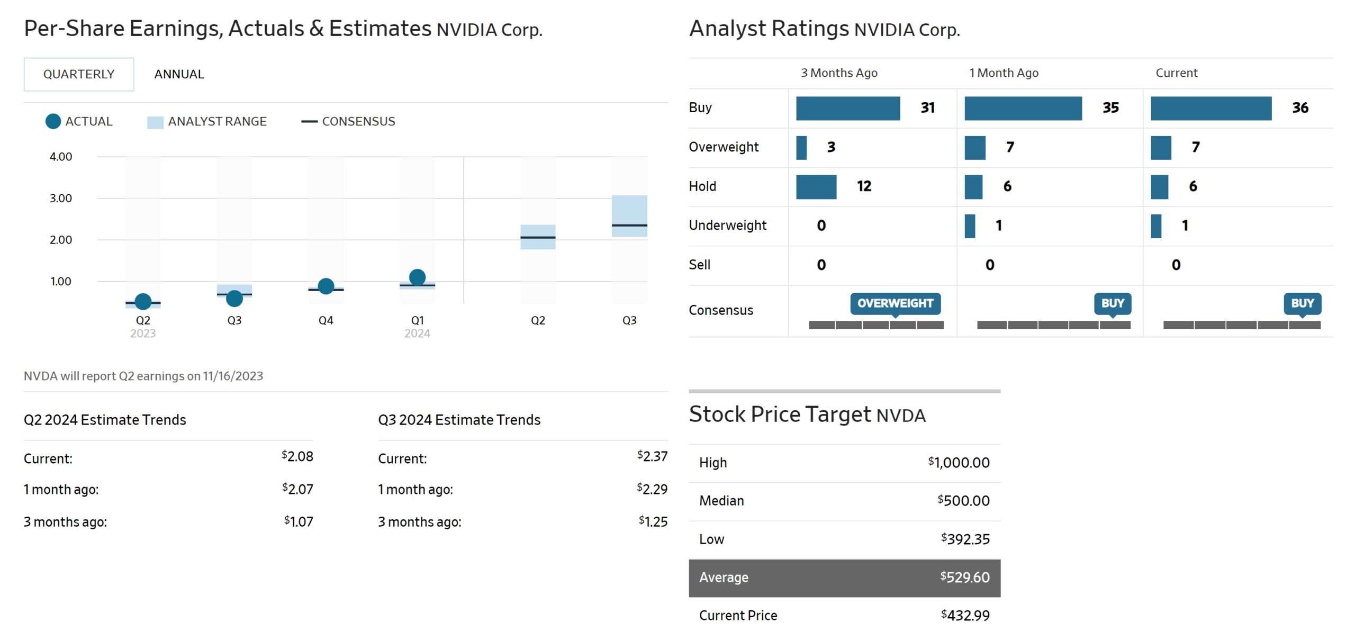1355x631 pixels.
Task: Click the ANALYST RANGE legend swatch
Action: tap(155, 122)
